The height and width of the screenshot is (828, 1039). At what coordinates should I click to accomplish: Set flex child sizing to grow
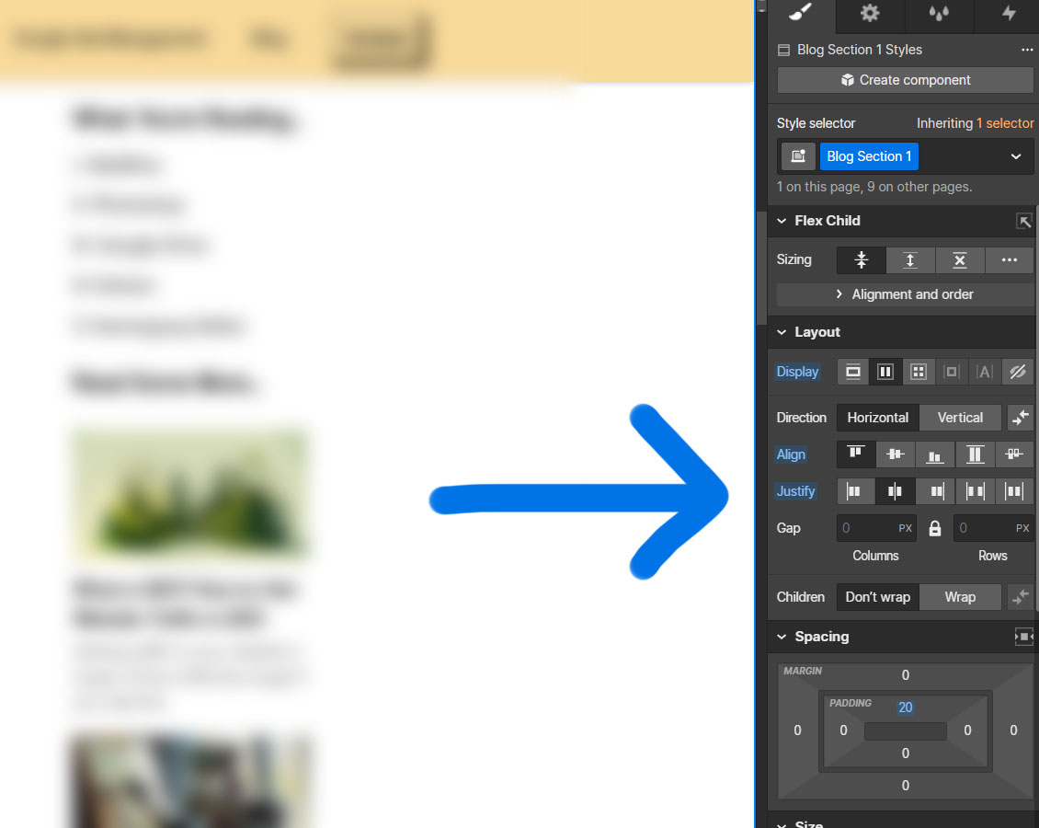910,260
